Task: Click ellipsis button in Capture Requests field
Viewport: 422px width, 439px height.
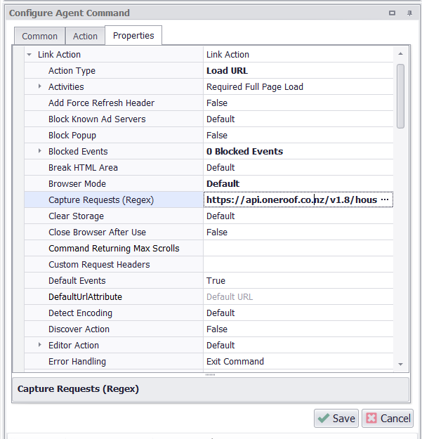Action: pos(384,200)
